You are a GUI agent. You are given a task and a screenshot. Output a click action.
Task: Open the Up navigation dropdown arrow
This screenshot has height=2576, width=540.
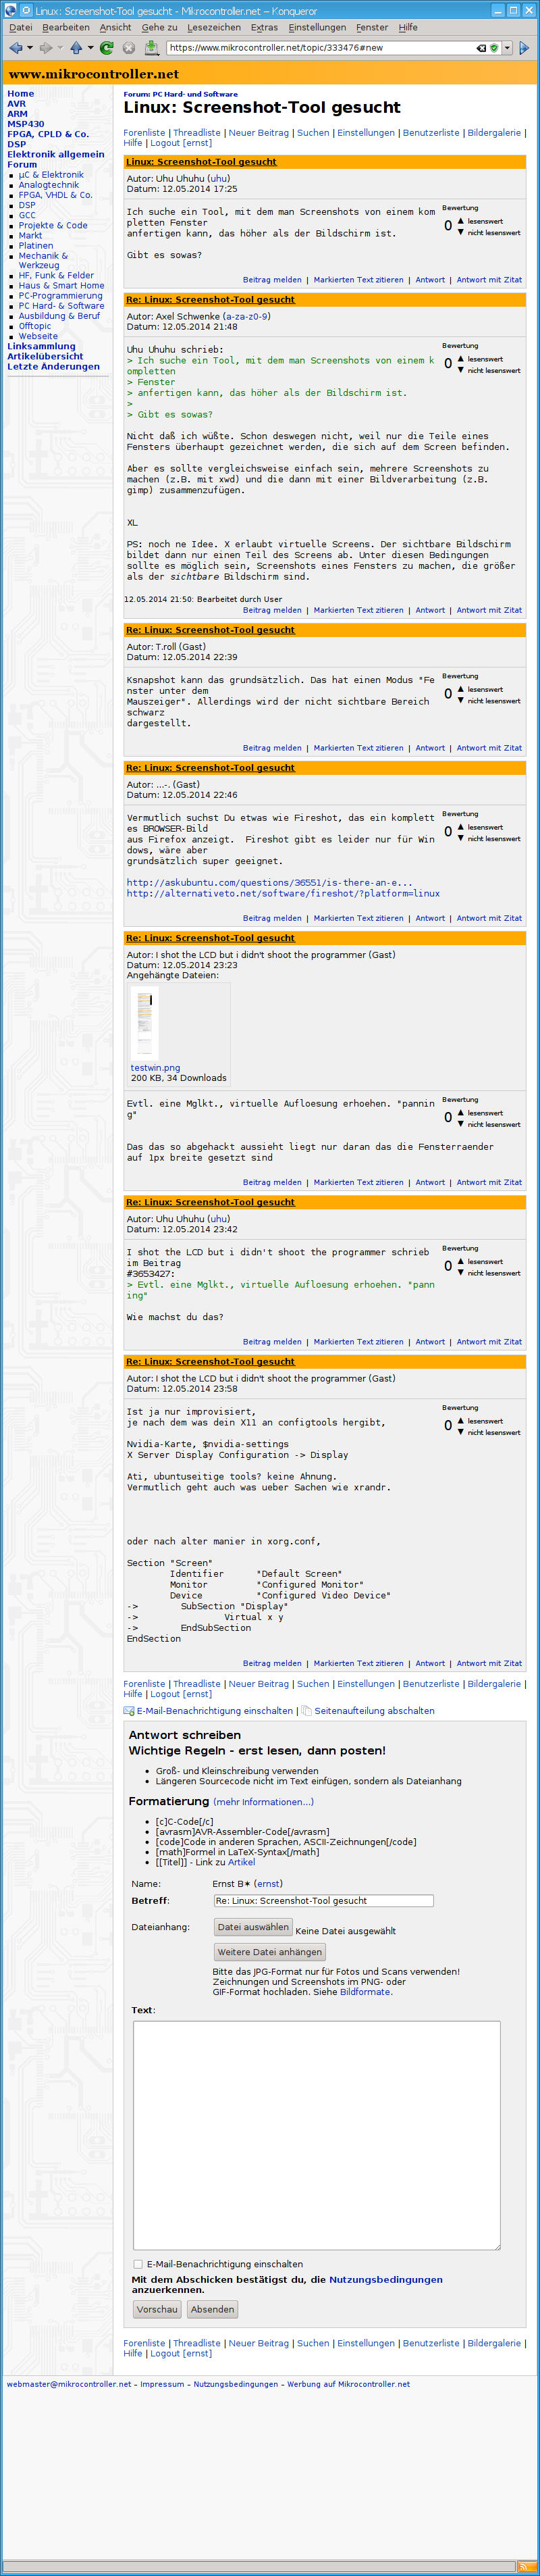click(x=91, y=48)
